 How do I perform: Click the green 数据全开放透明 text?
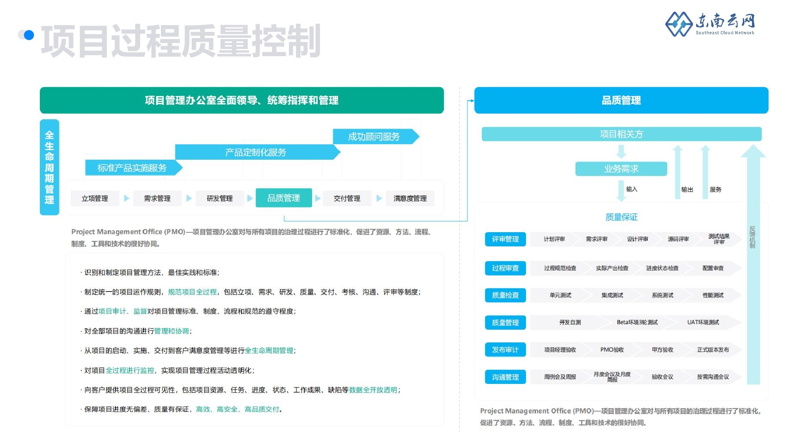coord(373,390)
